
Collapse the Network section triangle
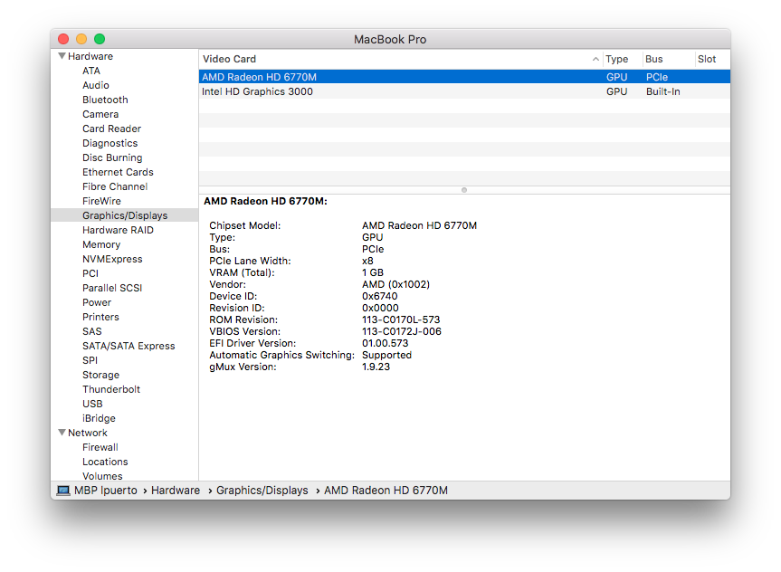(x=62, y=433)
